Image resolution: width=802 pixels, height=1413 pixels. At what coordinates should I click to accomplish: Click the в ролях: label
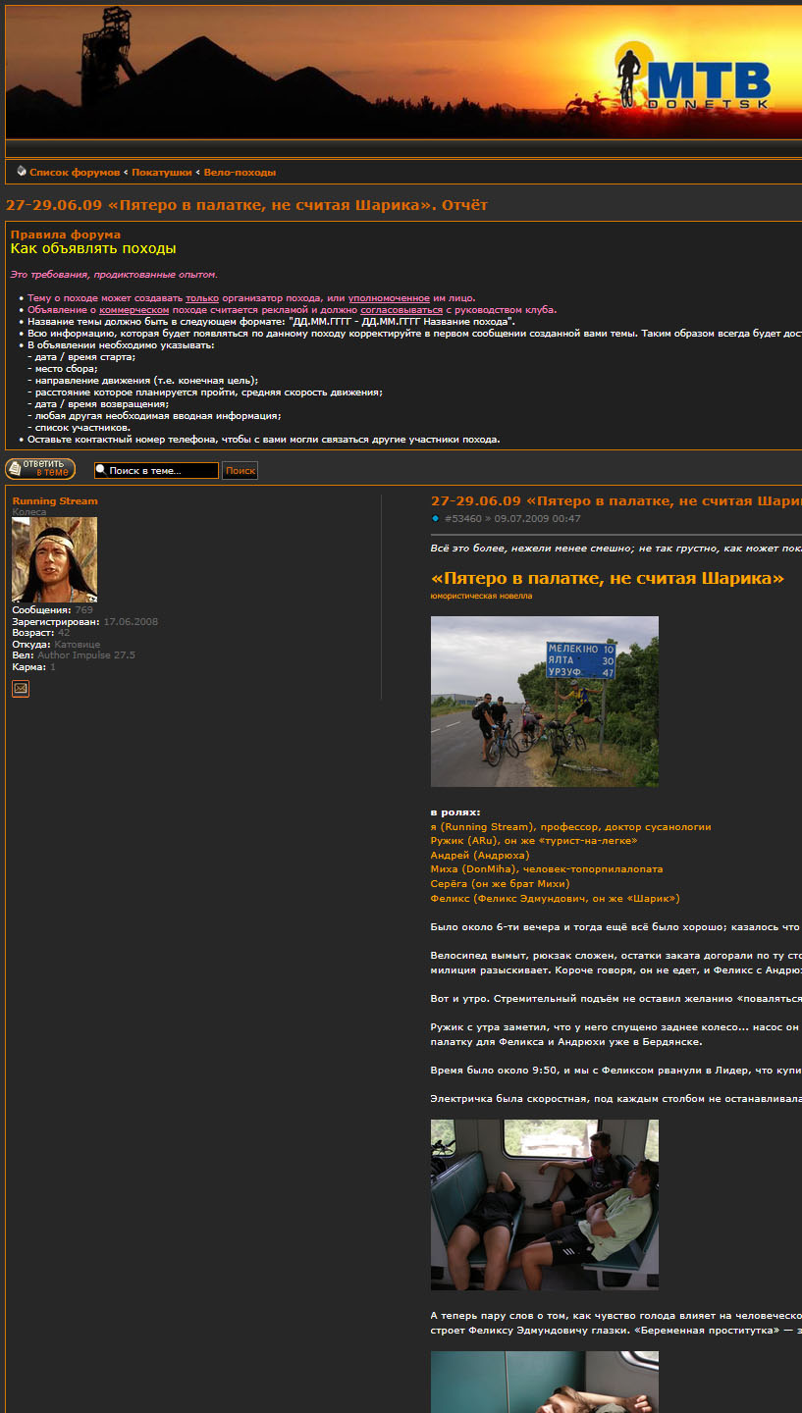(455, 812)
